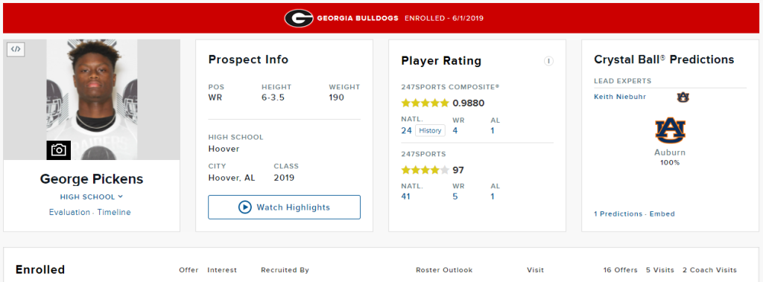Open the camera photo gallery icon
The image size is (763, 282).
coord(59,150)
